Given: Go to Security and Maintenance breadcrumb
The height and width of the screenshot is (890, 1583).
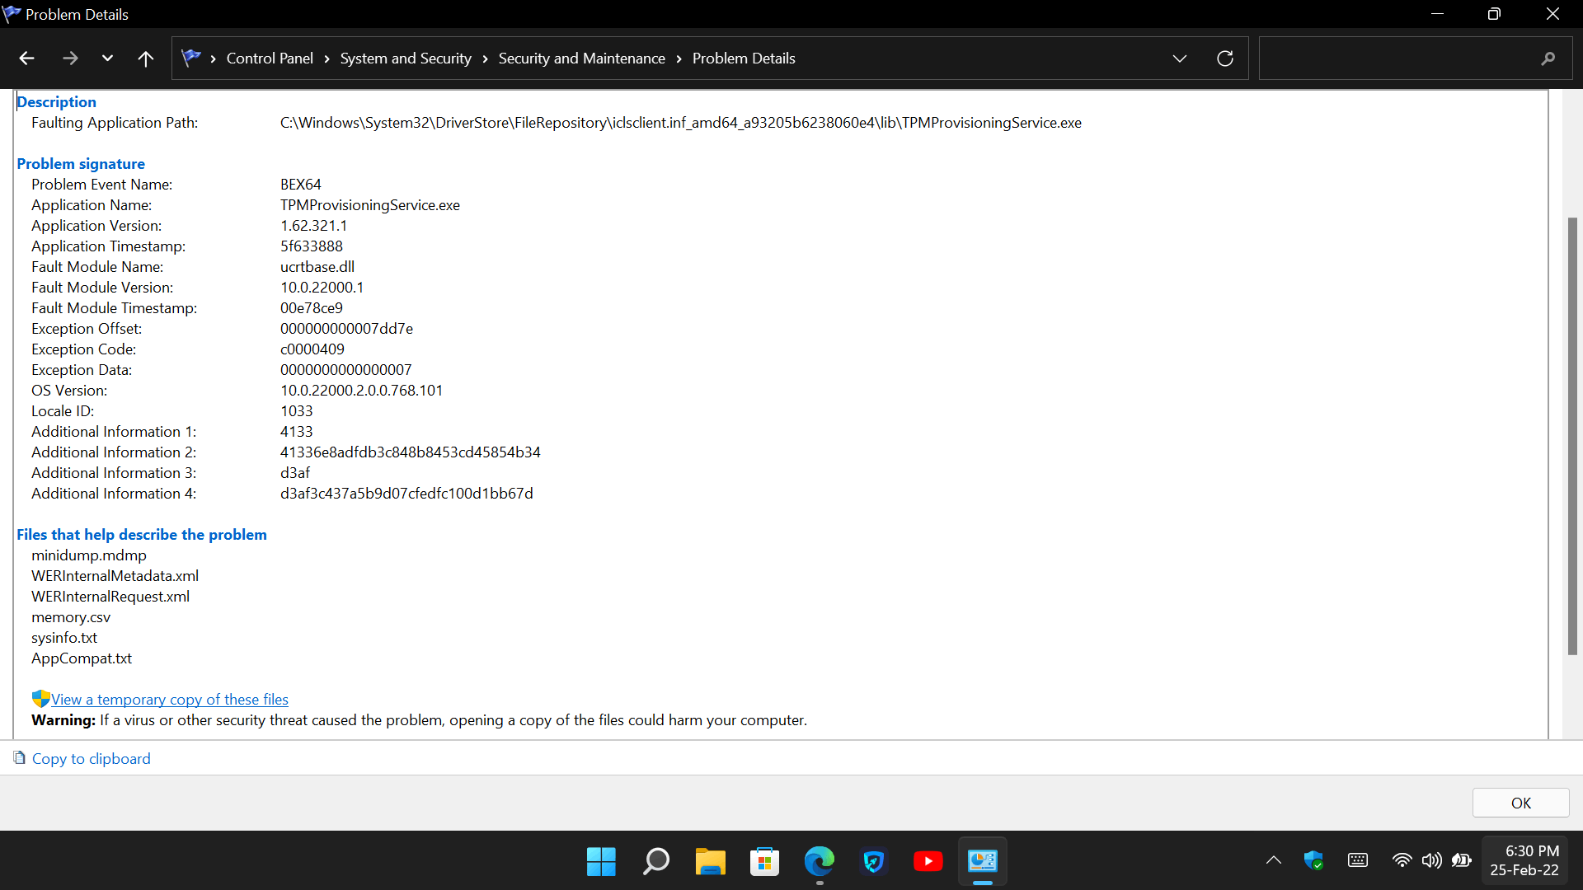Looking at the screenshot, I should pyautogui.click(x=581, y=59).
